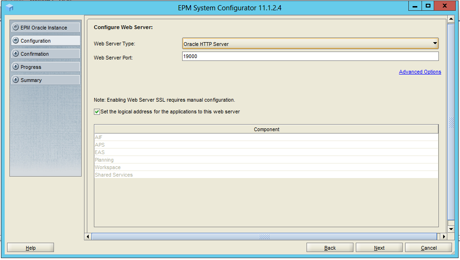
Task: Click the Web Server Port label
Action: coord(113,58)
